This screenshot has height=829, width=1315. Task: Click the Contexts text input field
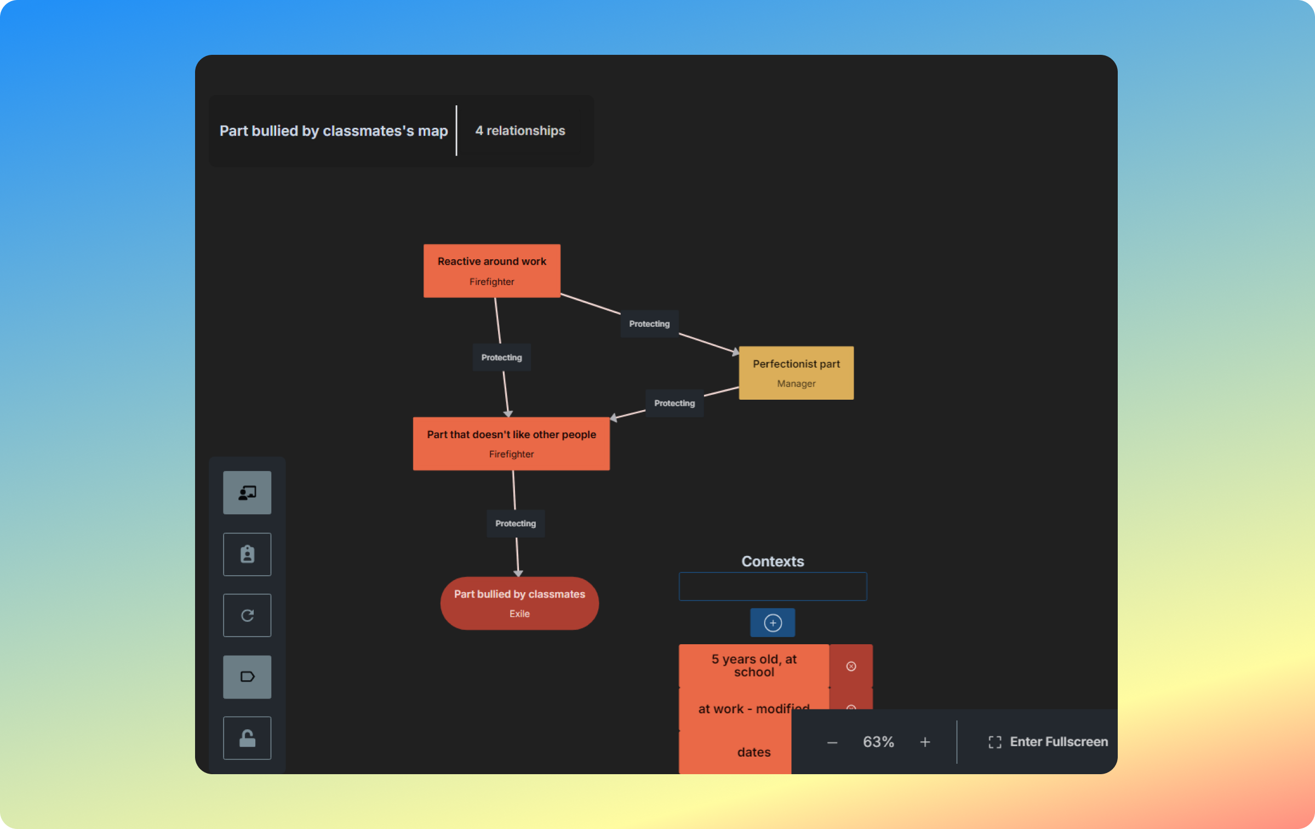tap(773, 587)
